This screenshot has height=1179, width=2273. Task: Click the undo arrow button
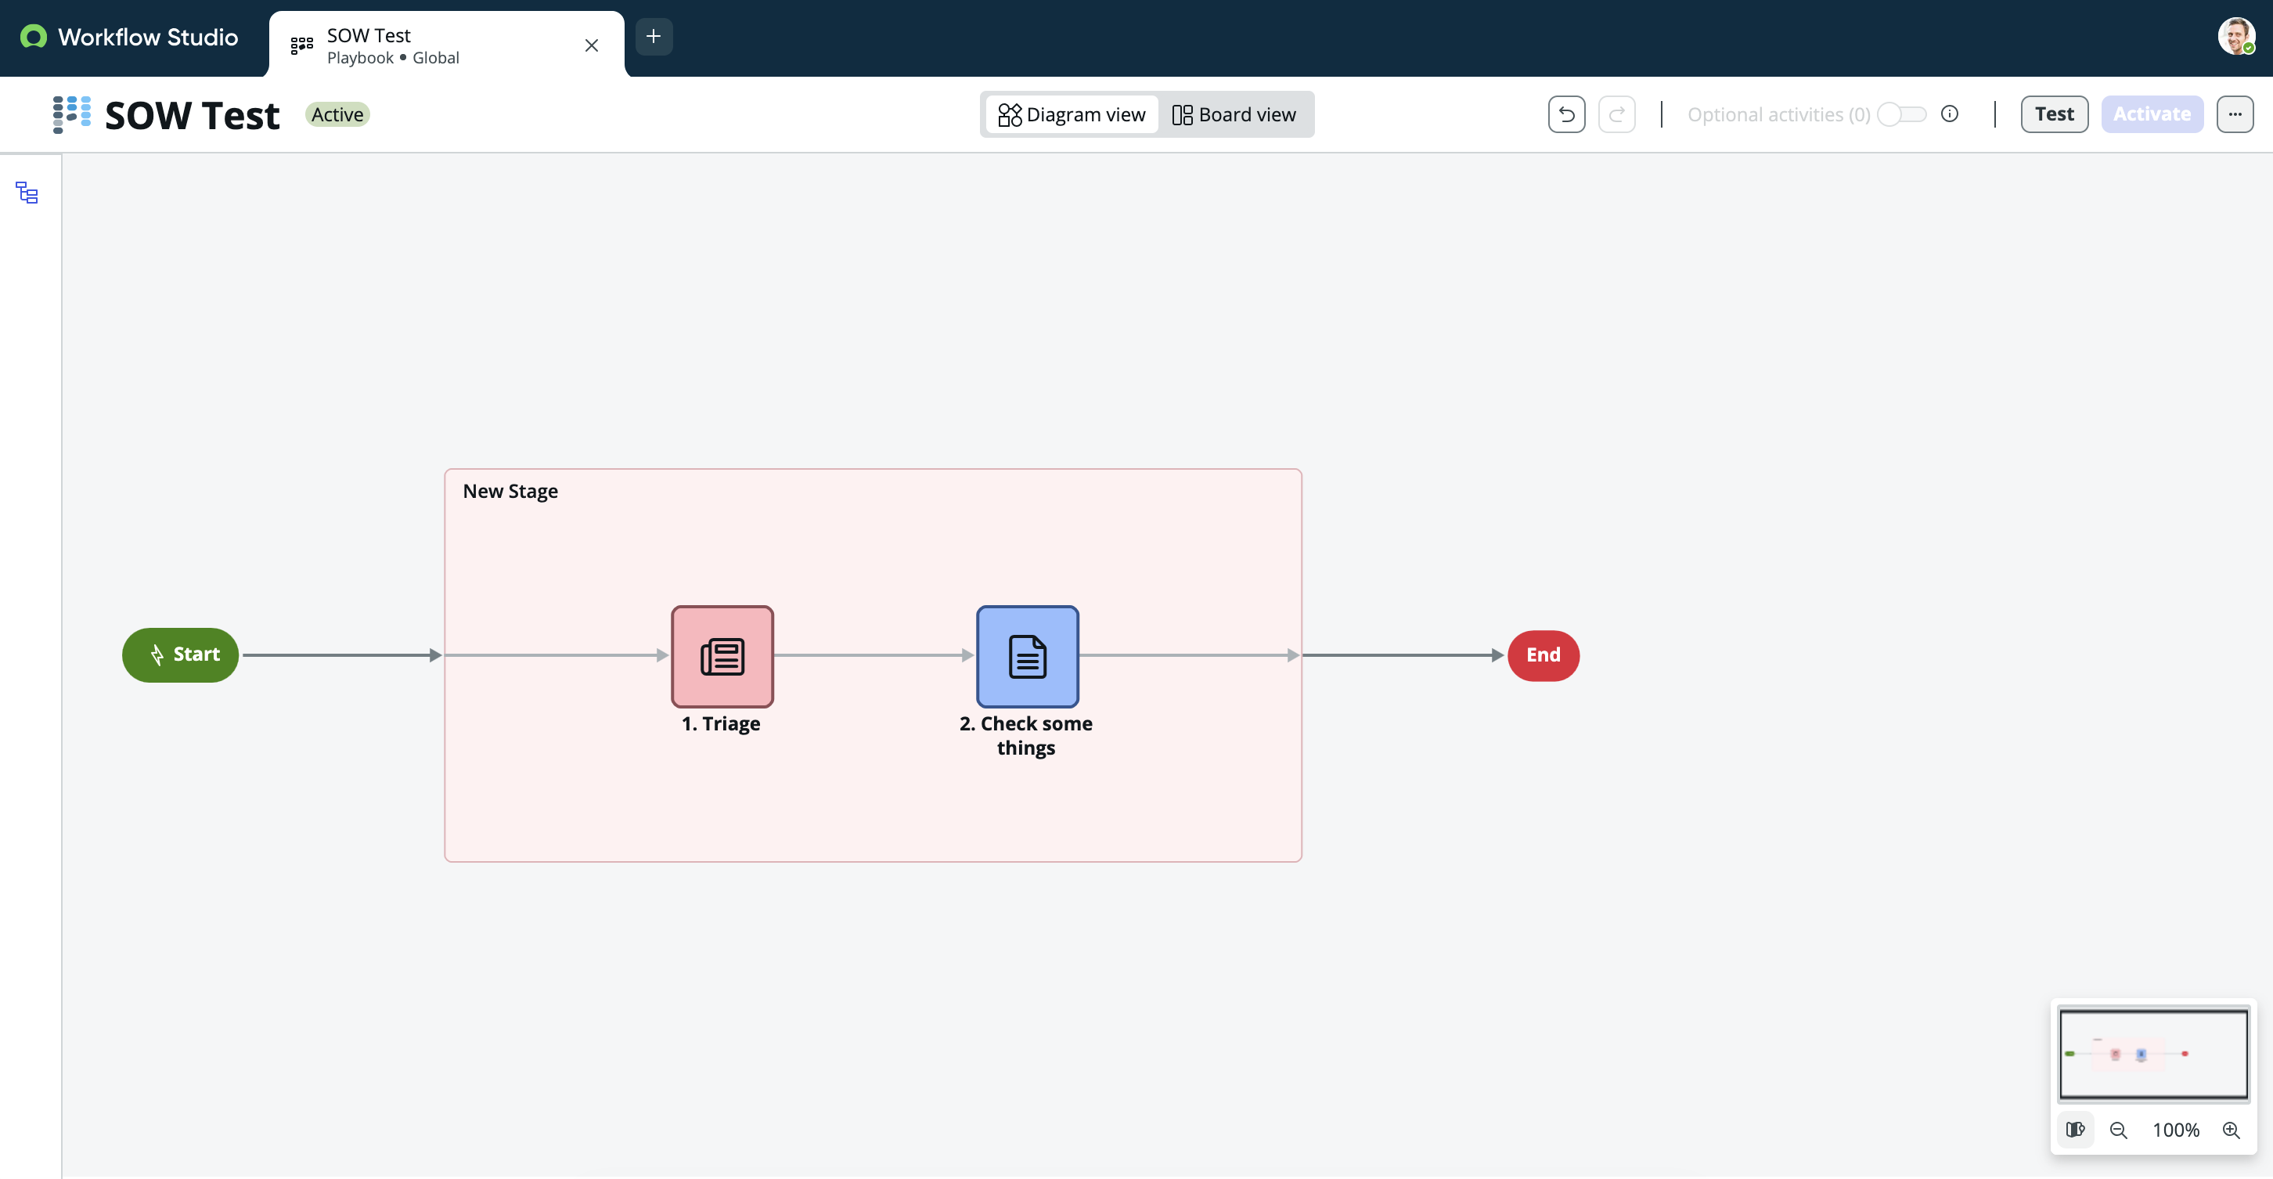[x=1566, y=115]
